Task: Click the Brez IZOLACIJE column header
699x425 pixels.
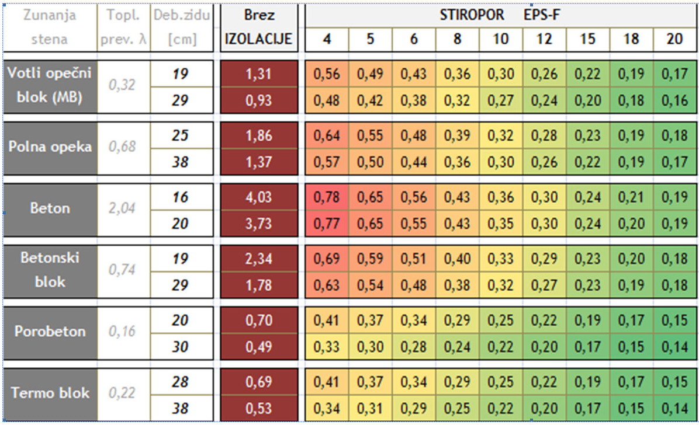Action: coord(259,27)
